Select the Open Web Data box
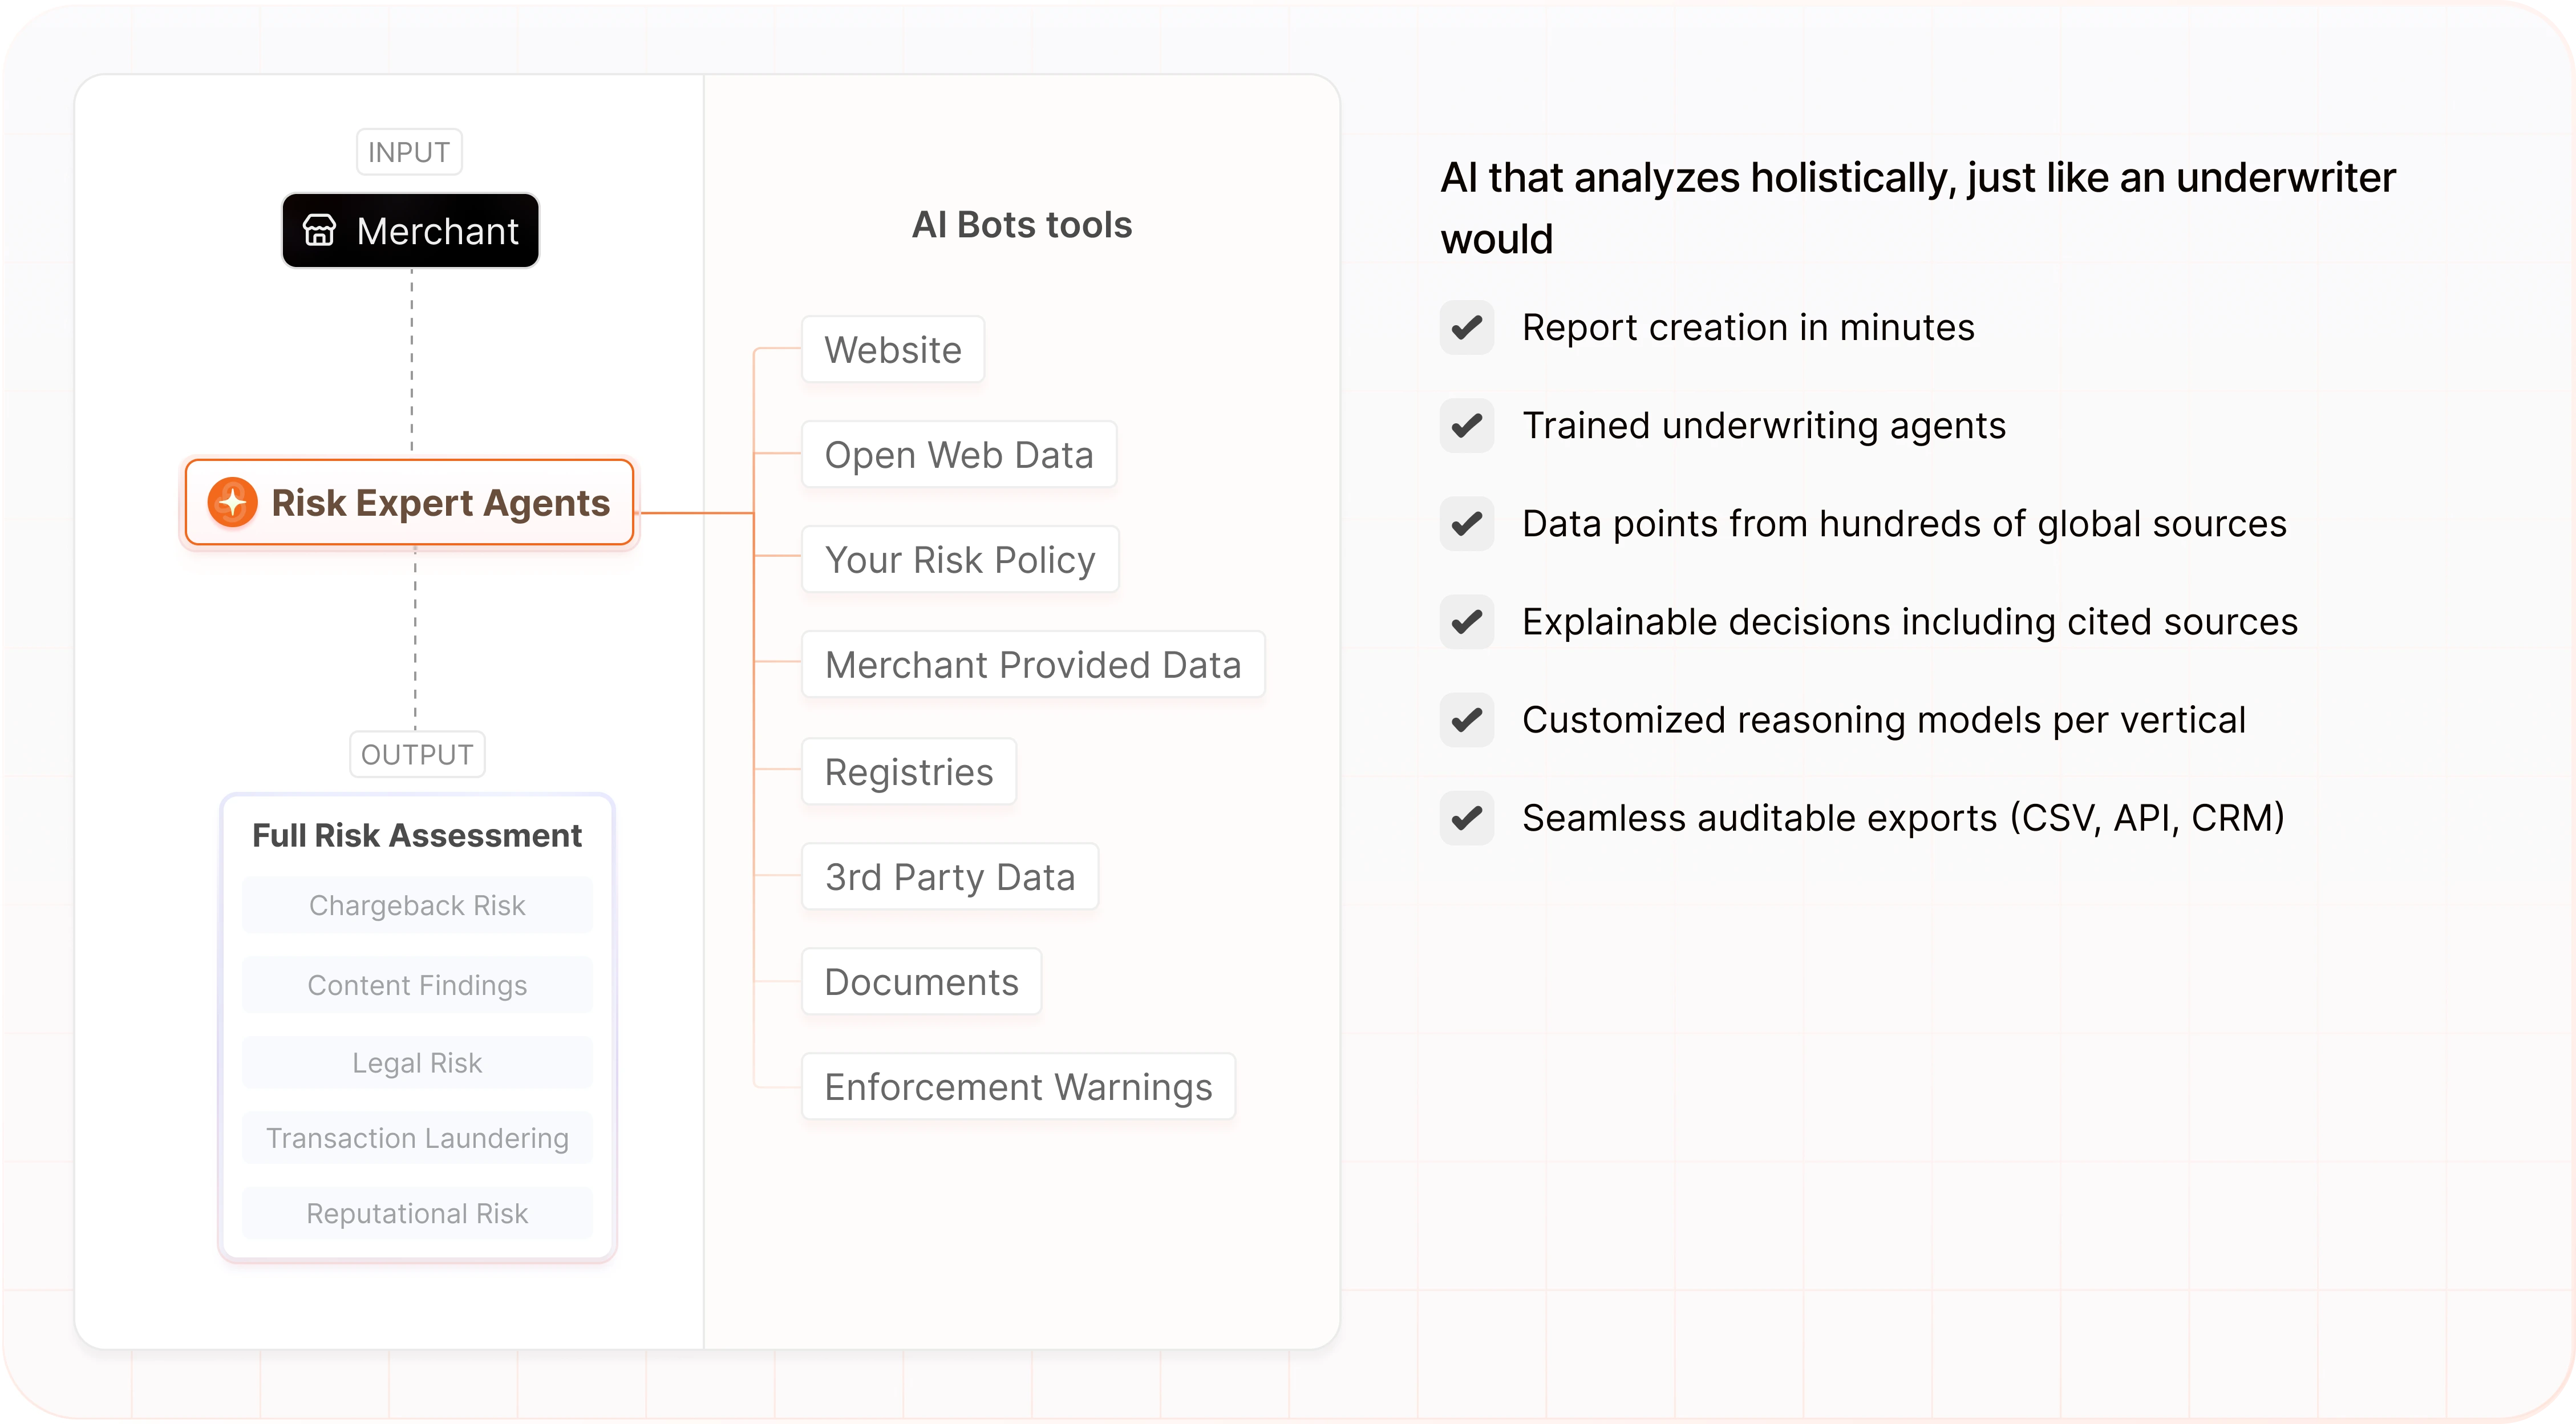 (x=959, y=454)
